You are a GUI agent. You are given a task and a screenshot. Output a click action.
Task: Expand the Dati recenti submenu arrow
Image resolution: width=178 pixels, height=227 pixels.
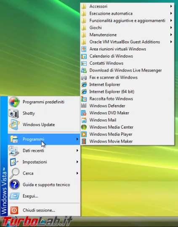(x=77, y=150)
